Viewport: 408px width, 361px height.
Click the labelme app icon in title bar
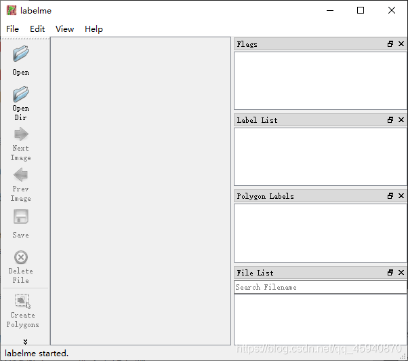click(12, 10)
